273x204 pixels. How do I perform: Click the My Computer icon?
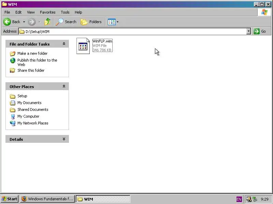click(x=13, y=116)
